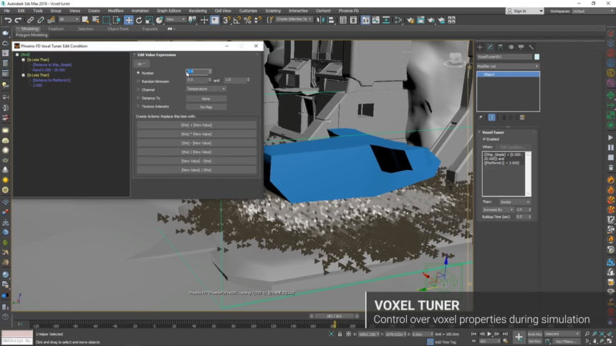
Task: Open the File menu
Action: (x=6, y=11)
